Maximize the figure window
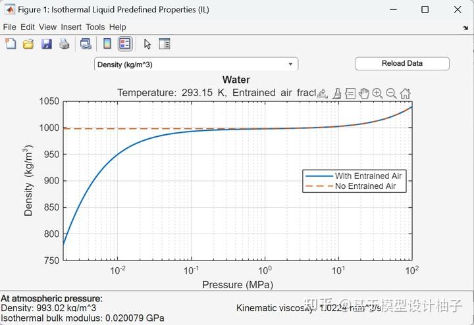 point(425,9)
